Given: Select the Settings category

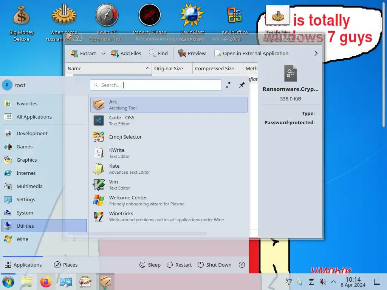Looking at the screenshot, I should coord(45,199).
